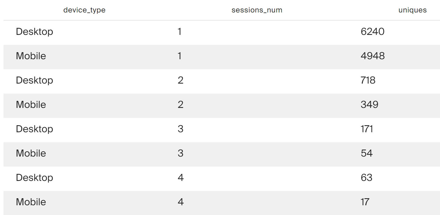
Task: Select Desktop in the 6240 uniques row
Action: (34, 32)
